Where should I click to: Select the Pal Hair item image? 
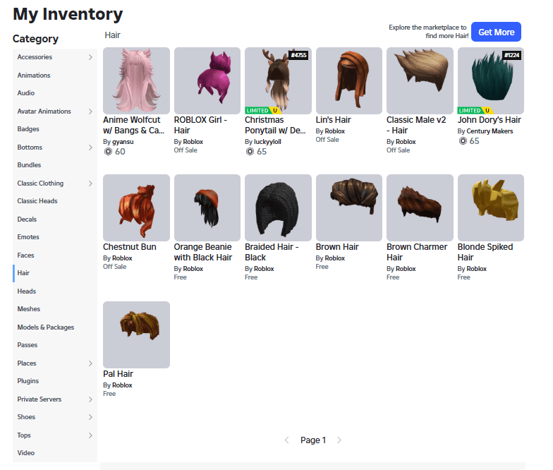pos(136,335)
